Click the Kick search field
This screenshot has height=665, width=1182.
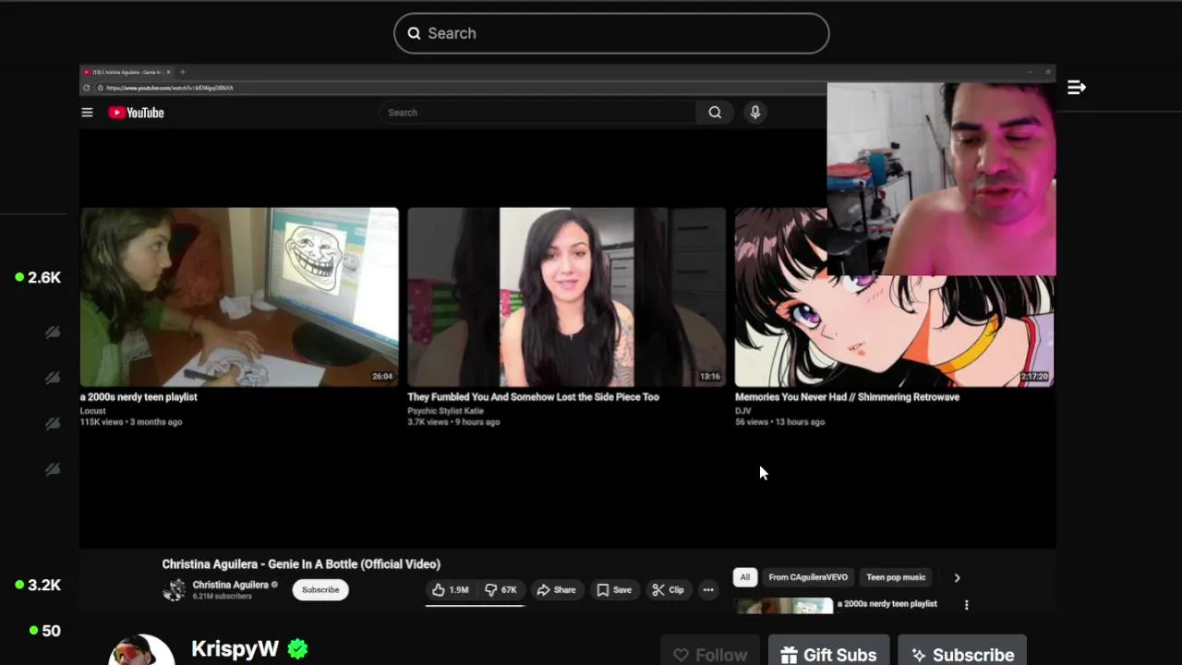pos(611,33)
